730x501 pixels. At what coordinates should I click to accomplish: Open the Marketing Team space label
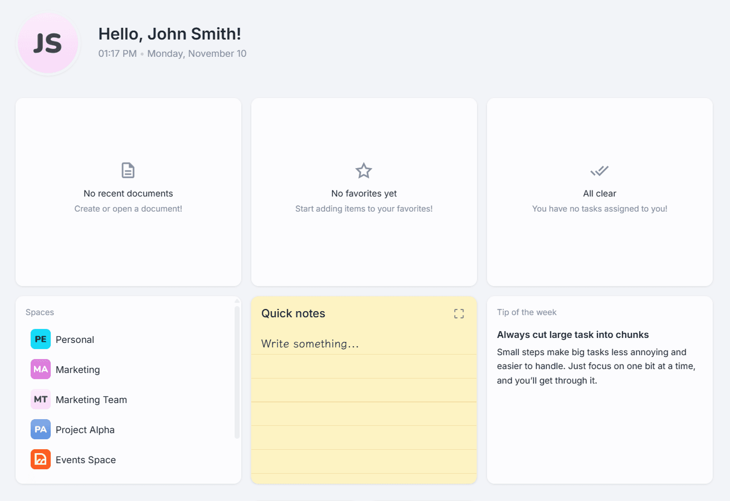[91, 400]
